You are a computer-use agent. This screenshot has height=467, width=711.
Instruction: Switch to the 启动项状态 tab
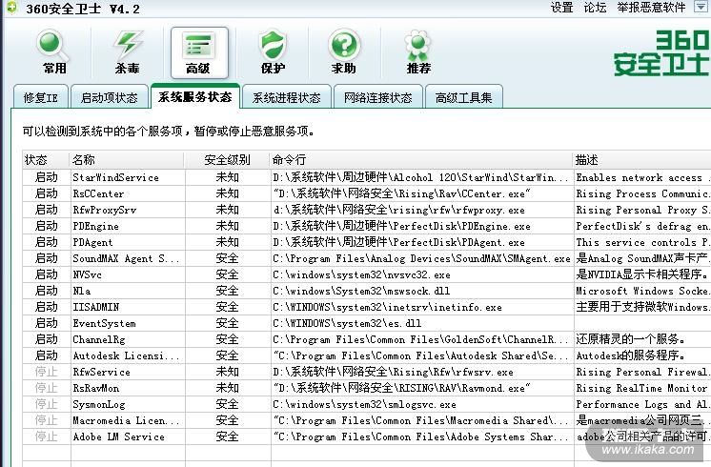[110, 97]
